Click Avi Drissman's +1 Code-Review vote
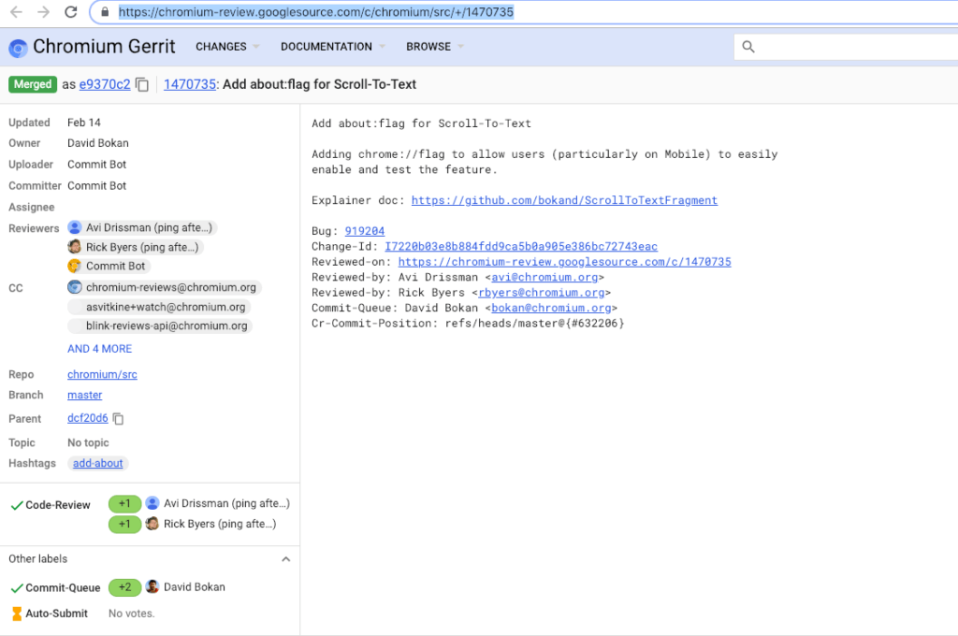The width and height of the screenshot is (958, 636). (124, 503)
